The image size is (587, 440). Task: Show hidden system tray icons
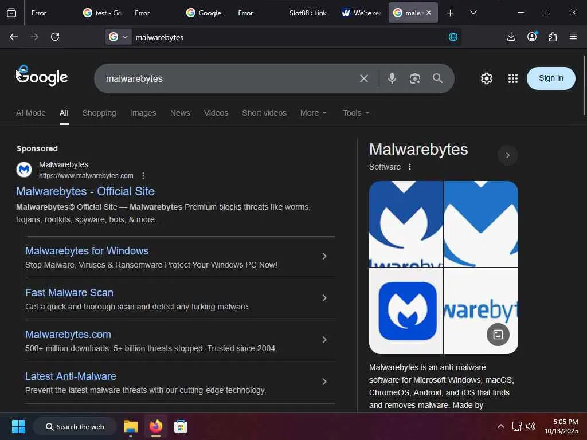click(x=500, y=426)
